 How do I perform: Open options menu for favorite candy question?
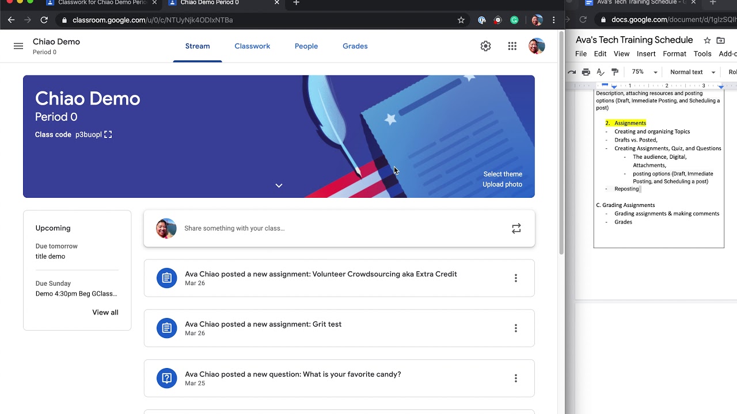point(515,378)
